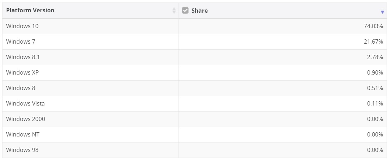Select the Windows NT entry
The height and width of the screenshot is (159, 388).
[x=23, y=134]
